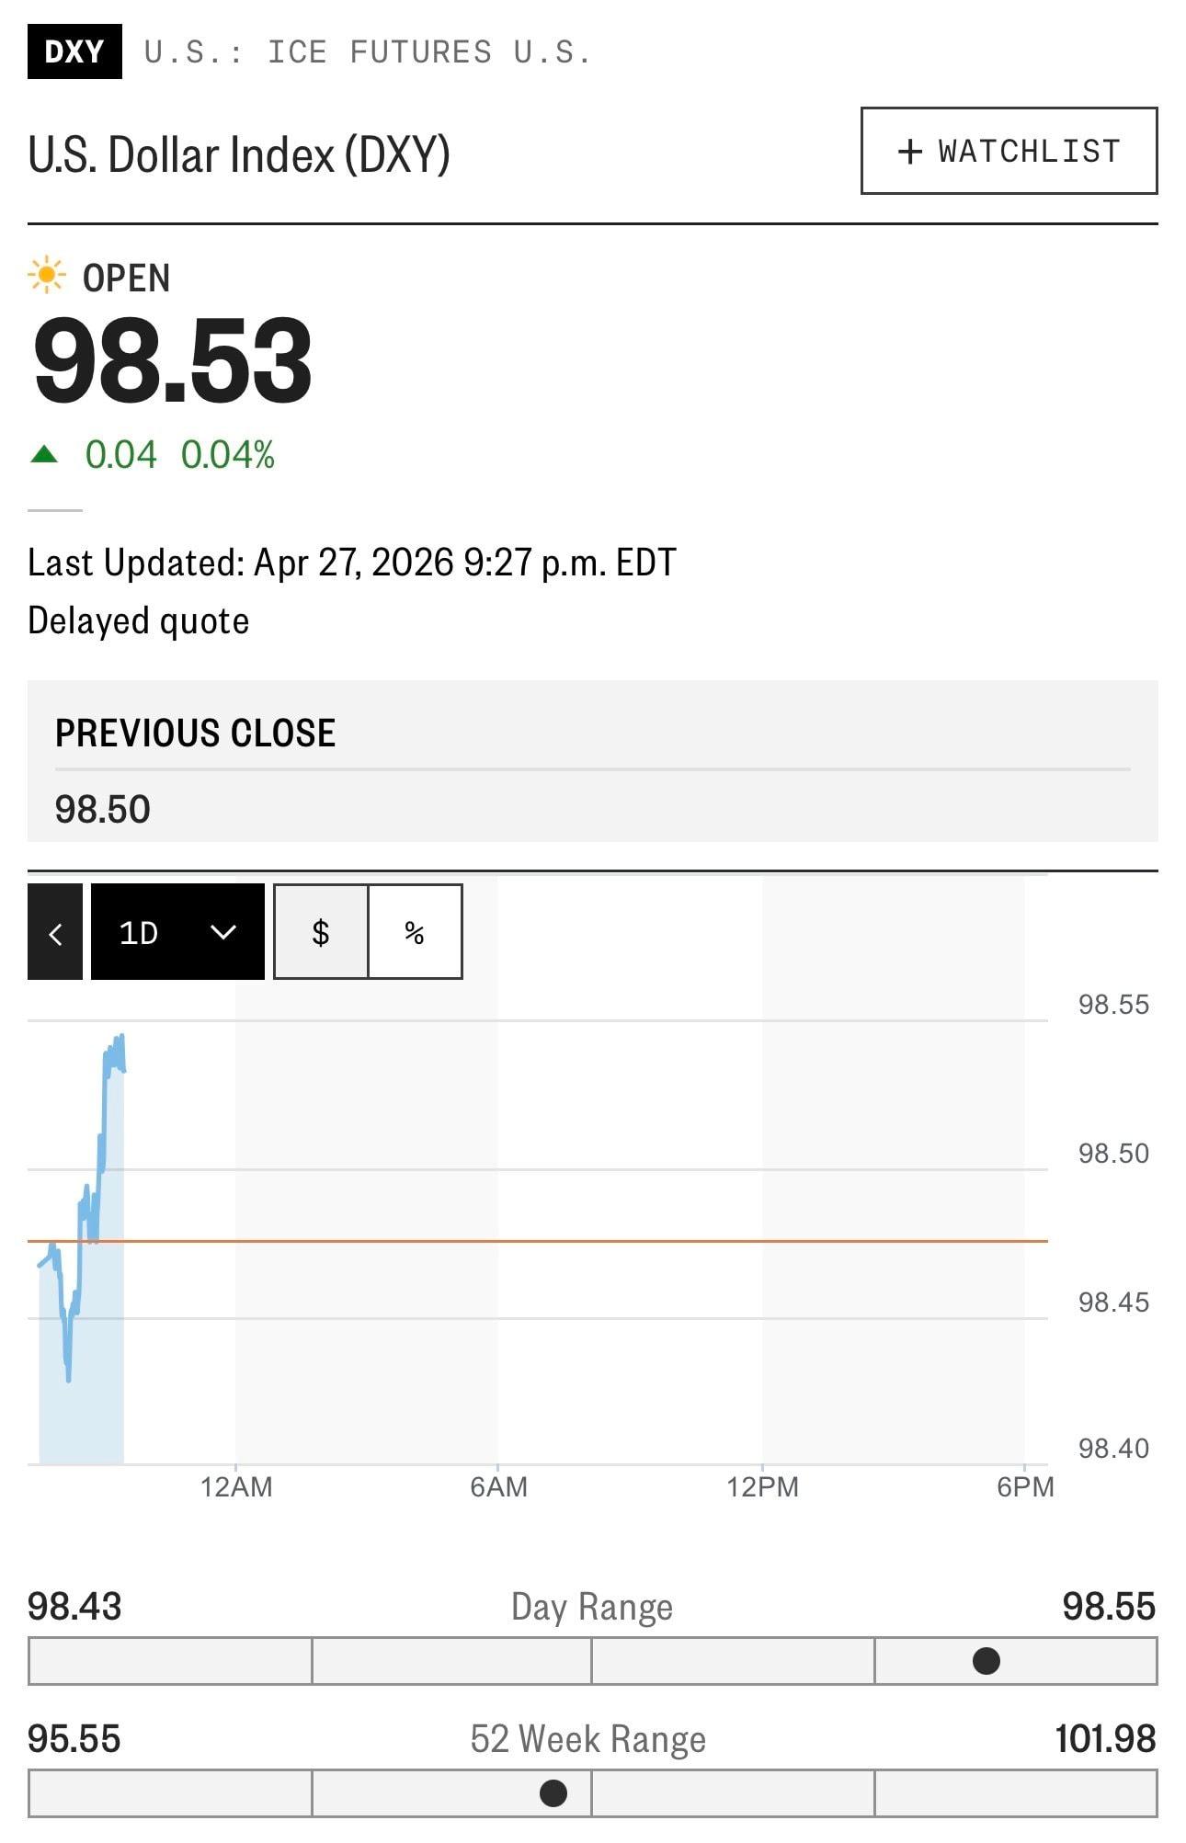1186x1843 pixels.
Task: Click the 12AM chart axis label
Action: [236, 1486]
